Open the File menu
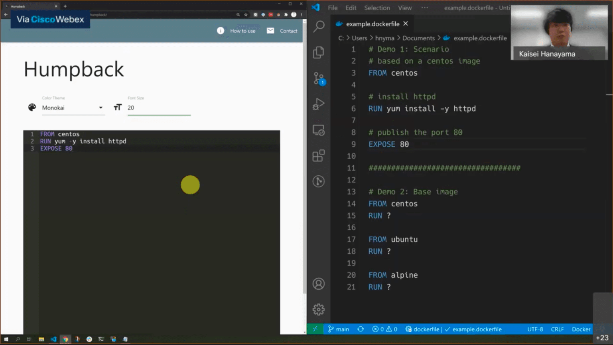 pos(332,8)
